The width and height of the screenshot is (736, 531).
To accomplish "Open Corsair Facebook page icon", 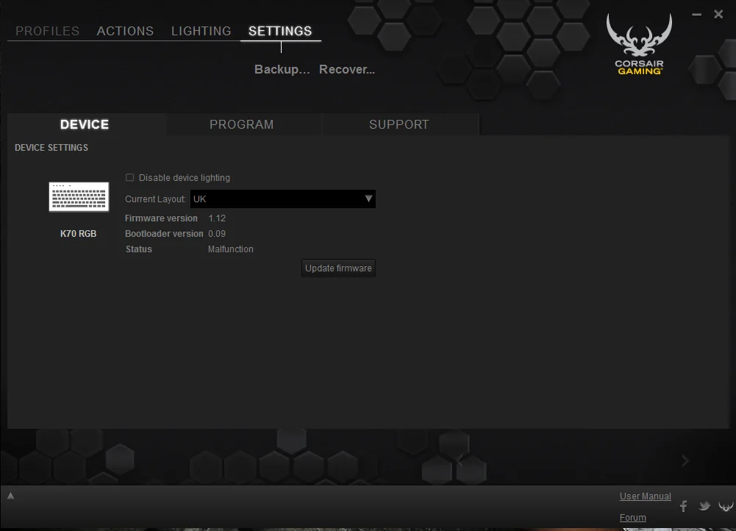I will tap(684, 506).
